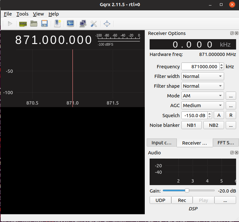
Task: Load settings via the folder icon
Action: click(34, 24)
